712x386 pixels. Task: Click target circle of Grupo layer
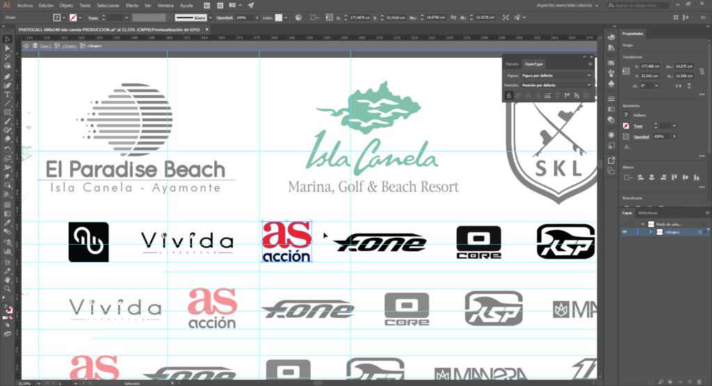tap(699, 232)
